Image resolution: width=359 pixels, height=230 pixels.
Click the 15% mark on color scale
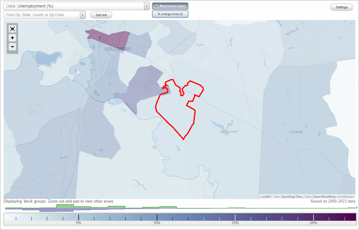(235, 223)
